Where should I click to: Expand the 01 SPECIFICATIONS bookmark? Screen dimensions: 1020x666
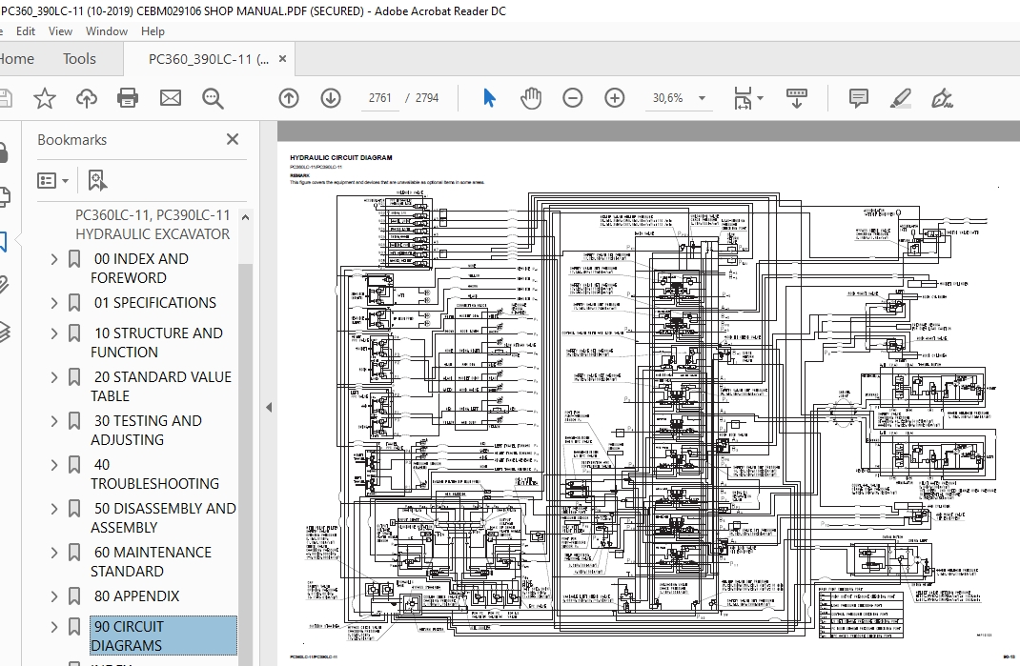click(x=54, y=303)
